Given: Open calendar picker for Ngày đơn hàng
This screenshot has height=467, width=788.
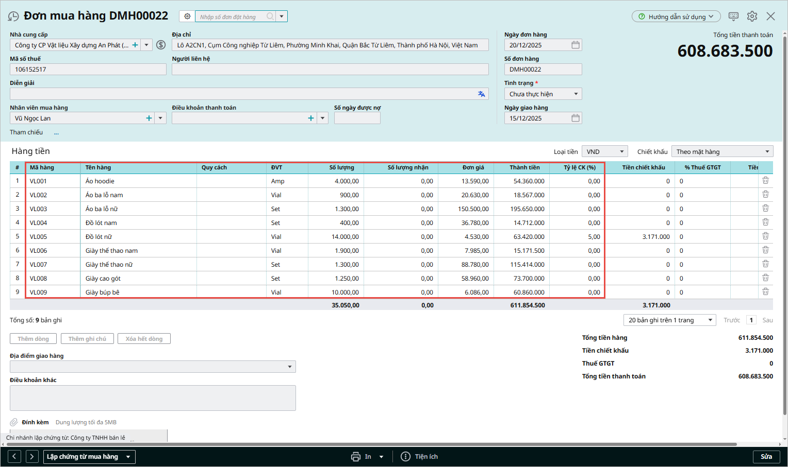Looking at the screenshot, I should pyautogui.click(x=576, y=45).
